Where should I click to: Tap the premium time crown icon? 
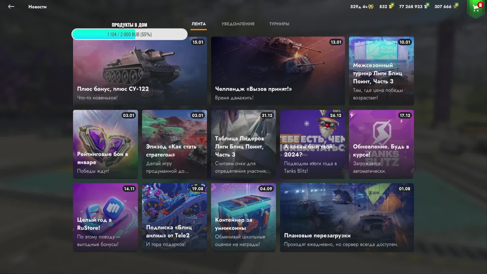[x=371, y=7]
